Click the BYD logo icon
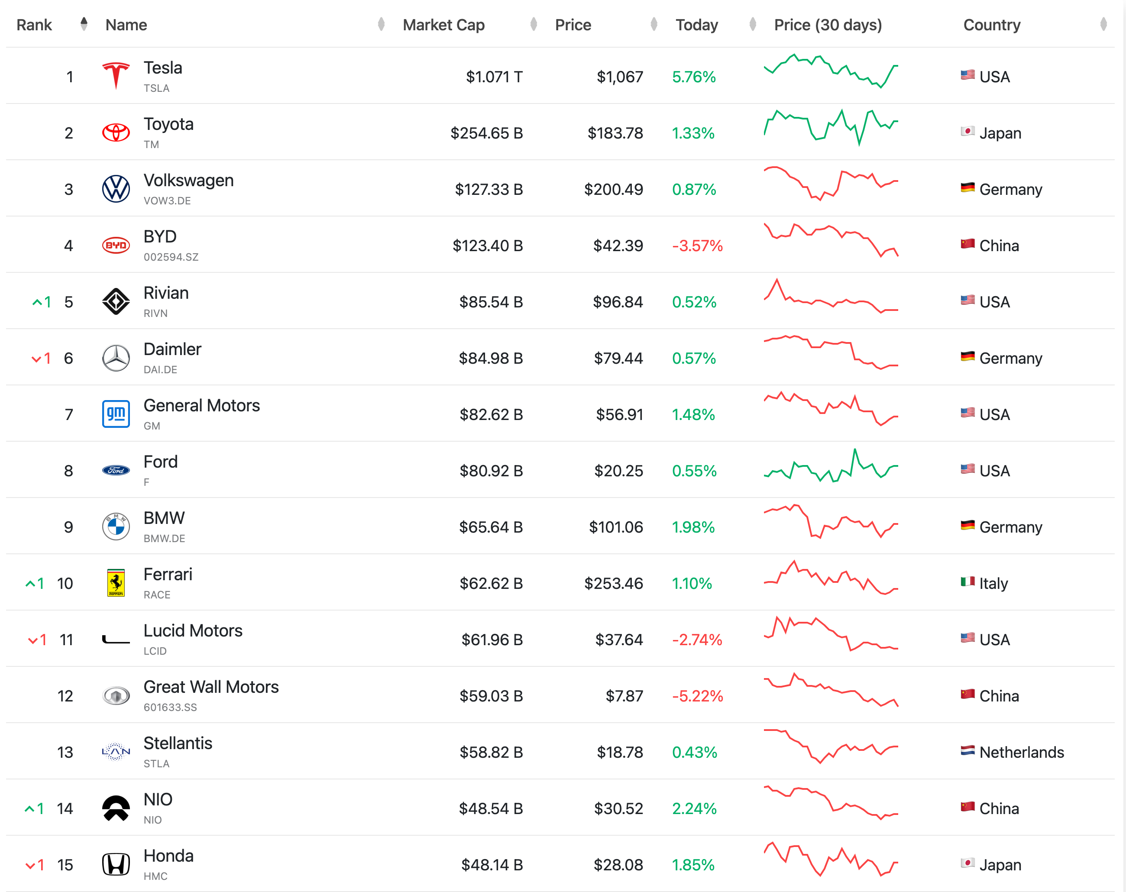The image size is (1126, 892). 116,245
